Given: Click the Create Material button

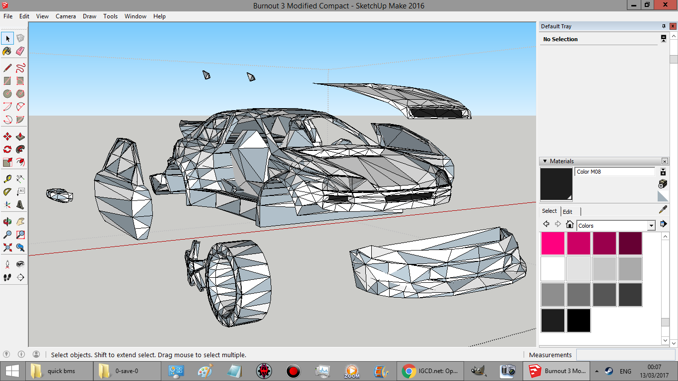Looking at the screenshot, I should pyautogui.click(x=663, y=185).
